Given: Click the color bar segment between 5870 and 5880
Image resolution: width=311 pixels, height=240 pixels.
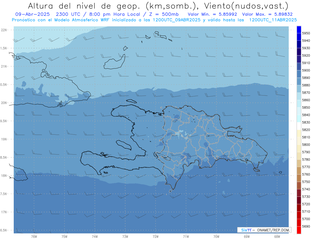Looking at the screenshot, I should click(299, 89).
